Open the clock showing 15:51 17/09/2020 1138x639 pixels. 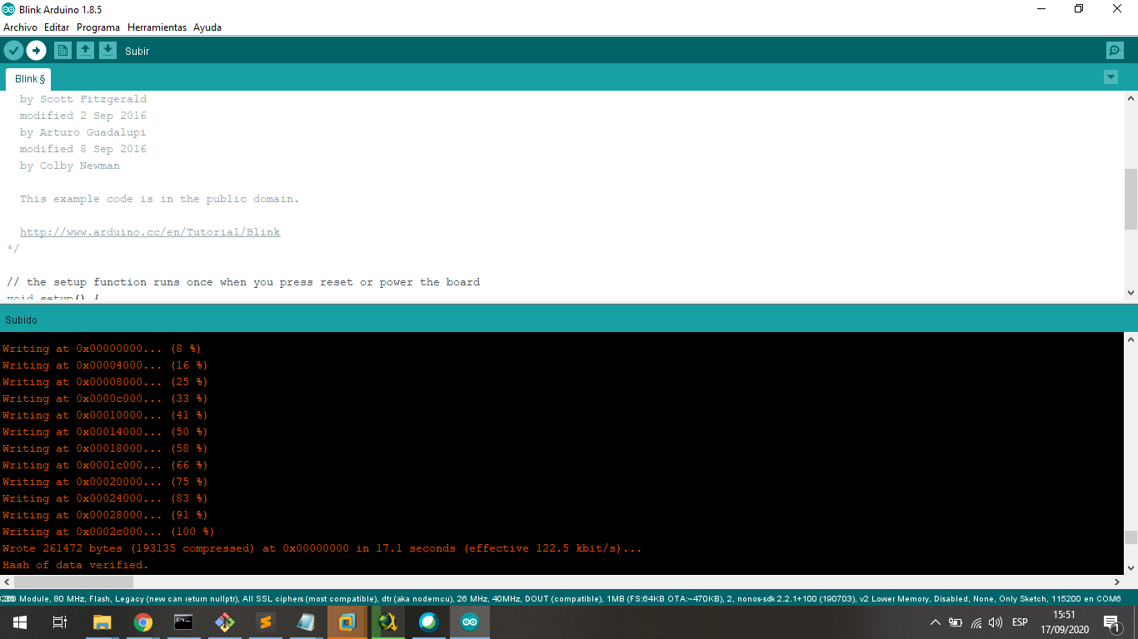pos(1064,622)
